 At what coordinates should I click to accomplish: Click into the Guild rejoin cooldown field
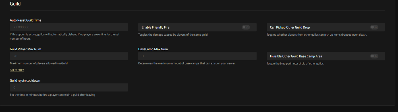click(69, 87)
